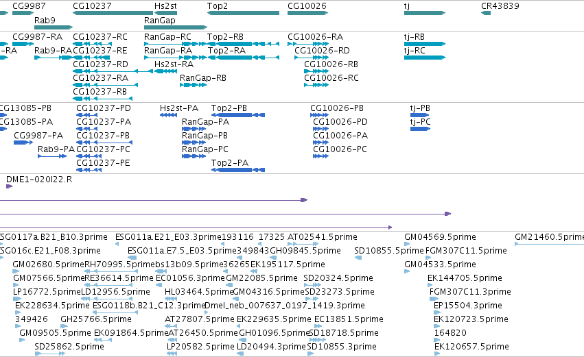Click the Top2-RA transcript label
Screen dimensions: 584x357
pos(226,51)
